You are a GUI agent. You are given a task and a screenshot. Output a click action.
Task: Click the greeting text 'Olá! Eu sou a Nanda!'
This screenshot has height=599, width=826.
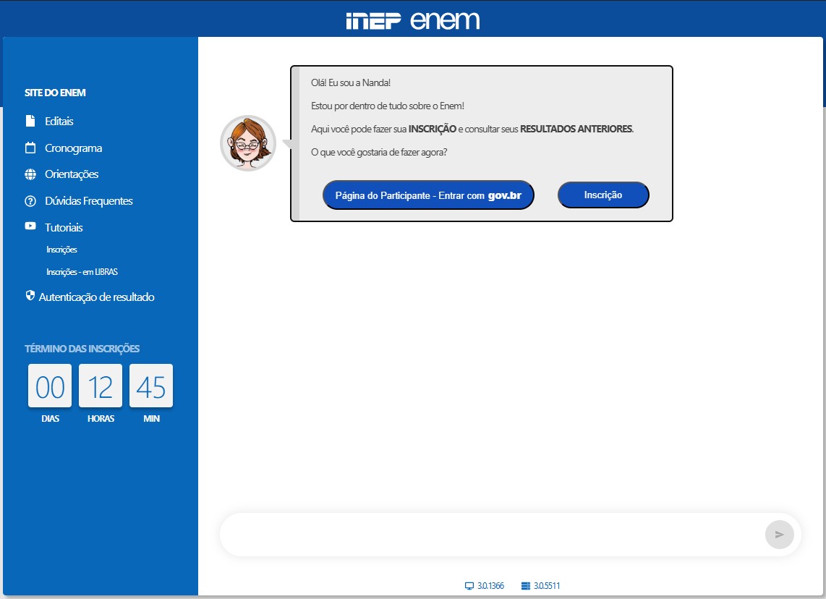[x=351, y=82]
